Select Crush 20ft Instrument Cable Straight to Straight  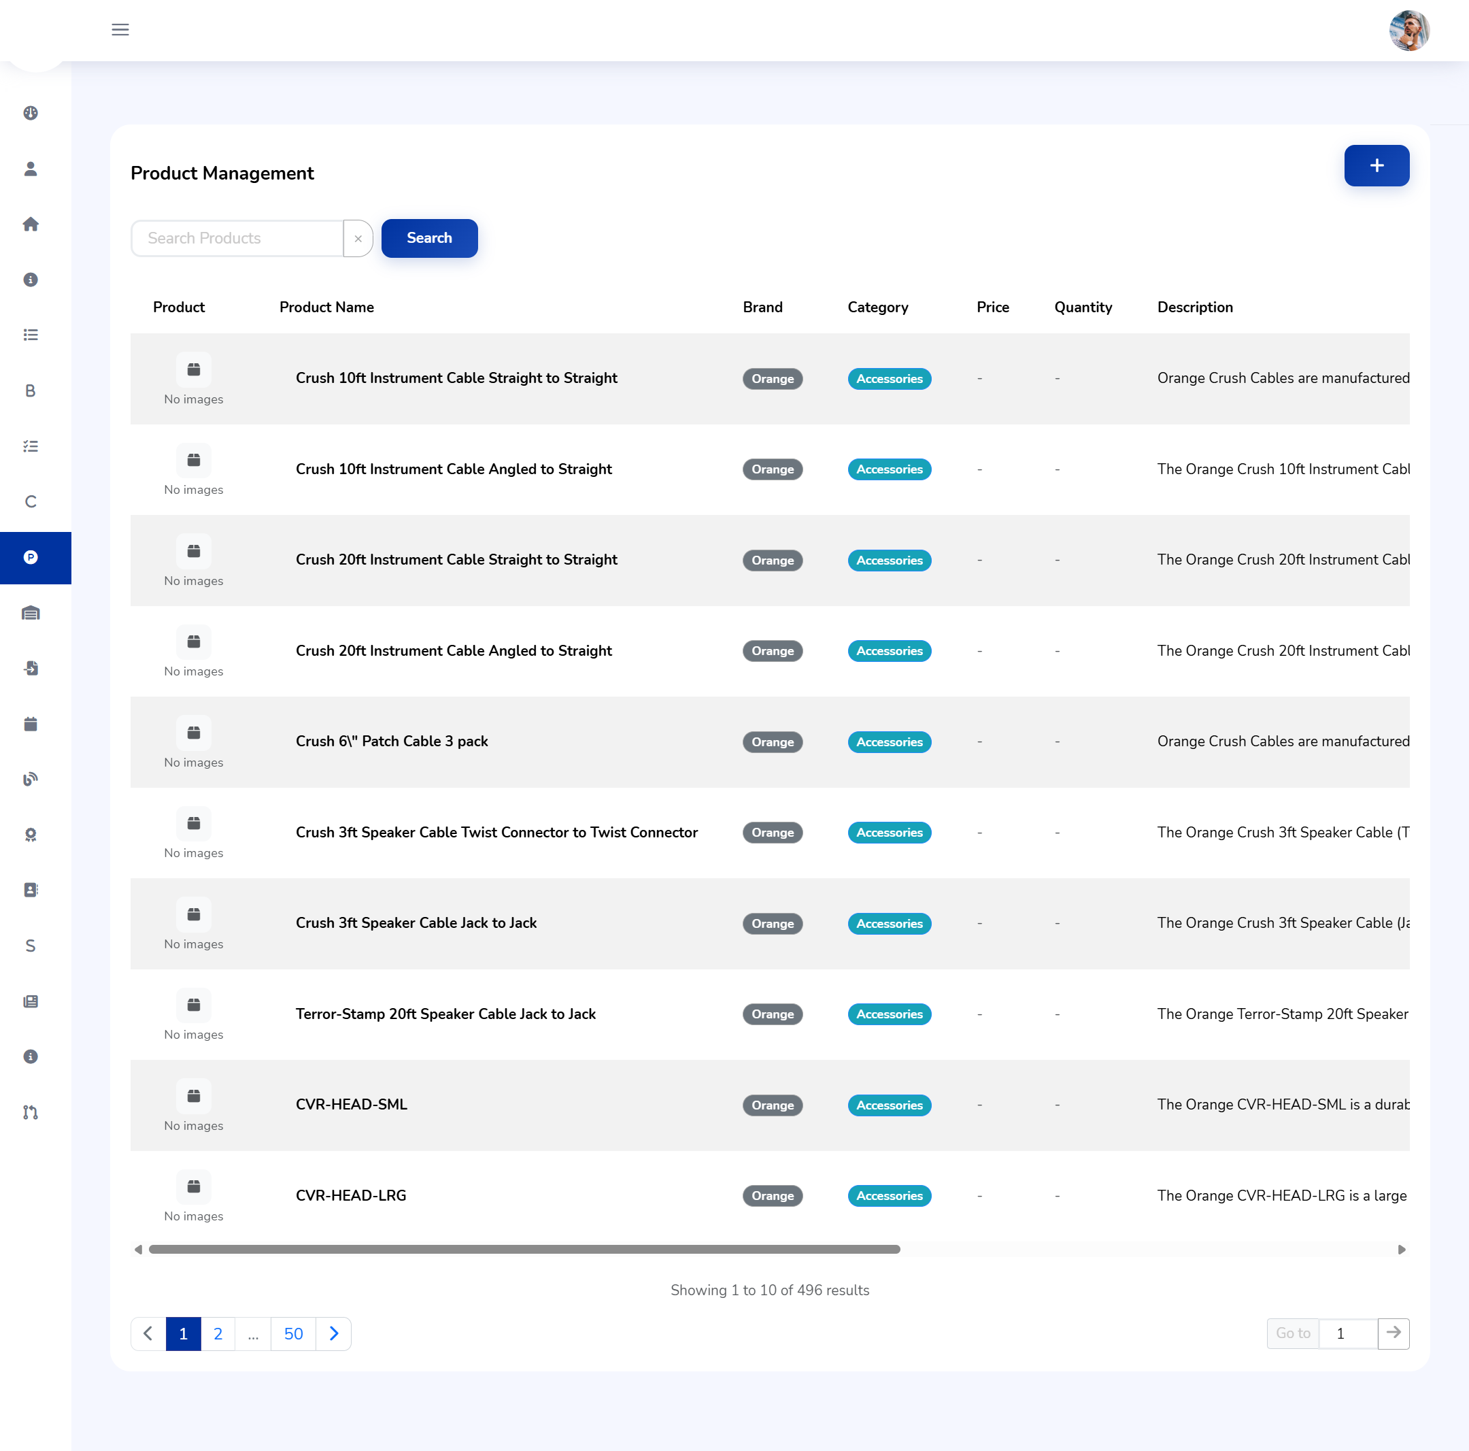pyautogui.click(x=456, y=560)
